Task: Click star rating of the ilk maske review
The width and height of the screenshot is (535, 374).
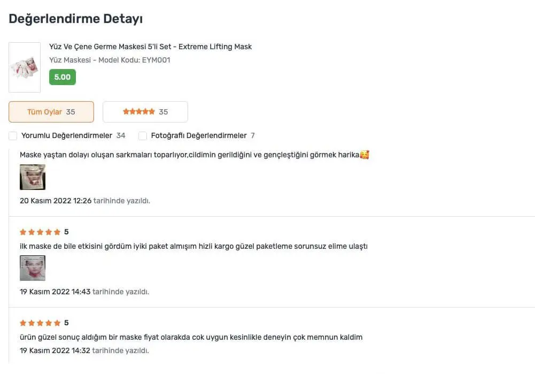Action: 40,232
